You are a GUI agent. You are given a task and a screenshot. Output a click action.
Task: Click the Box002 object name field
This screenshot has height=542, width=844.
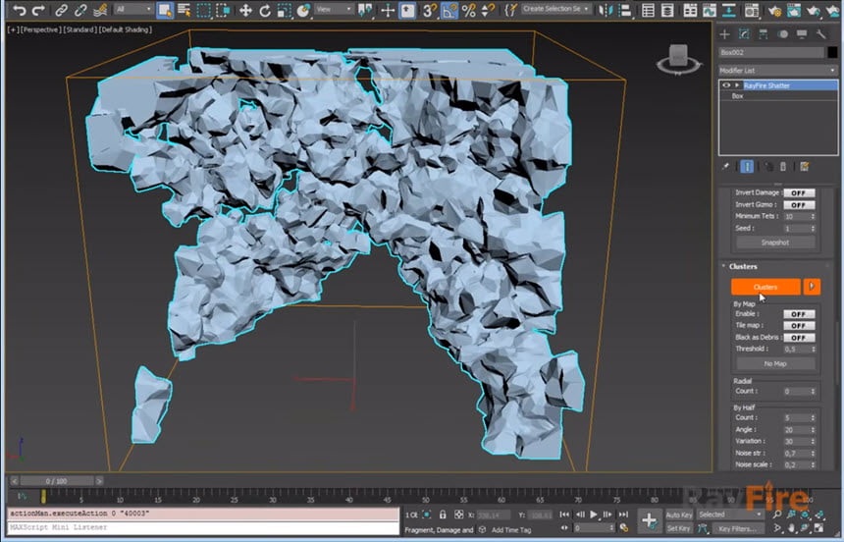pos(771,52)
